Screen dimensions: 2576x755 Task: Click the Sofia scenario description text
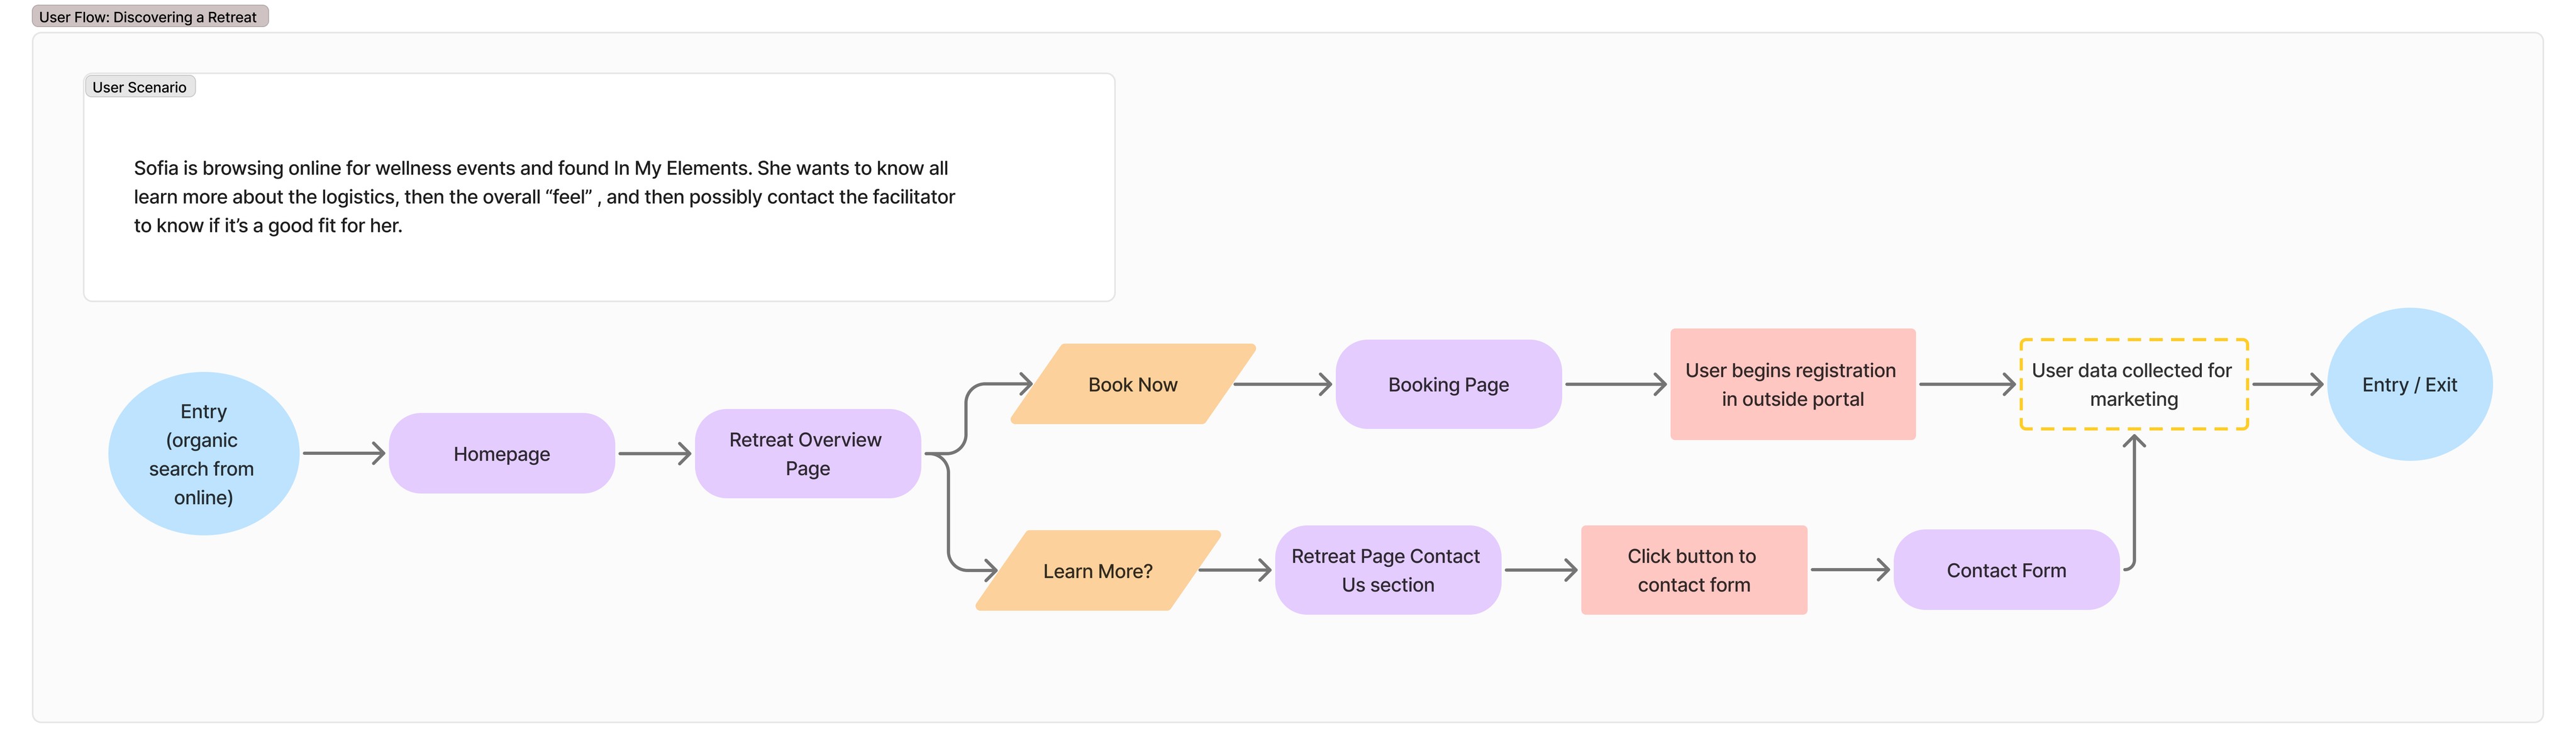pyautogui.click(x=544, y=197)
